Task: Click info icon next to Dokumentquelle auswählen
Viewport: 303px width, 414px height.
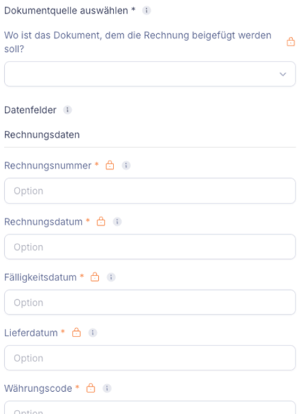Action: [x=147, y=10]
